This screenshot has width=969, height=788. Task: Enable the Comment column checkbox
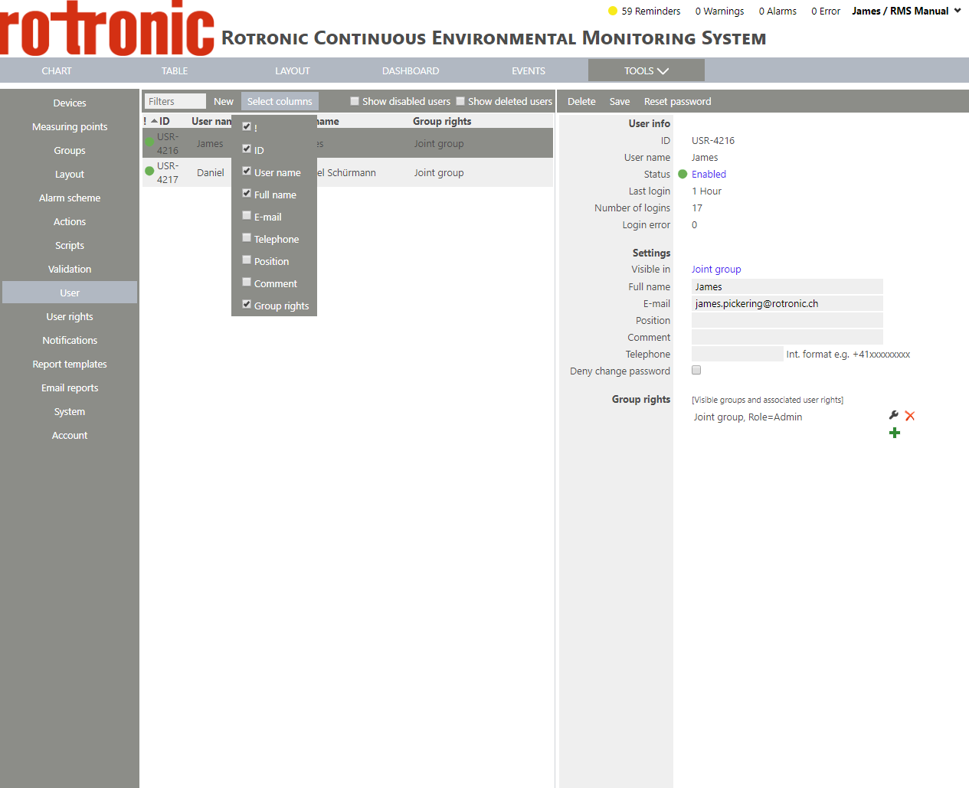247,282
